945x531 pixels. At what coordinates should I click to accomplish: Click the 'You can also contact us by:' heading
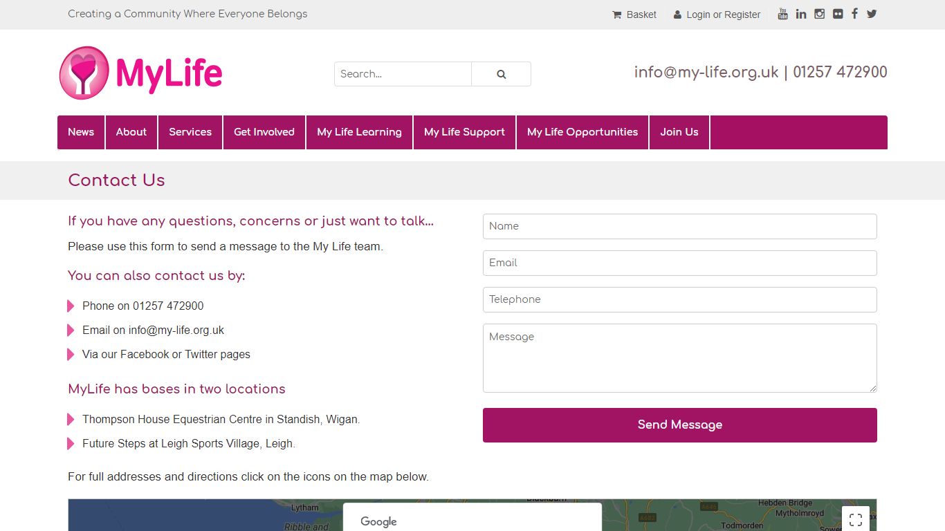point(156,275)
